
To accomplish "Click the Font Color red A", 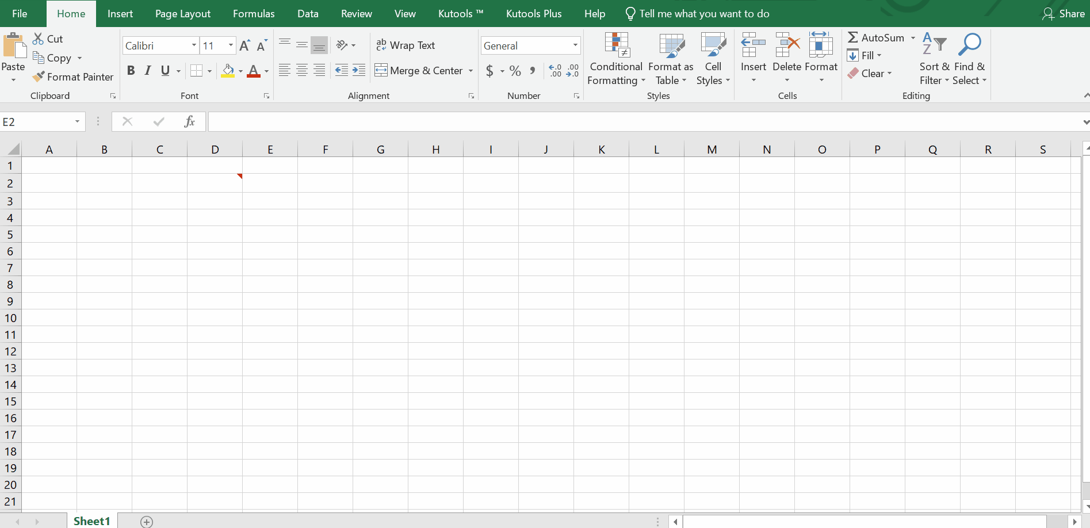I will tap(254, 71).
